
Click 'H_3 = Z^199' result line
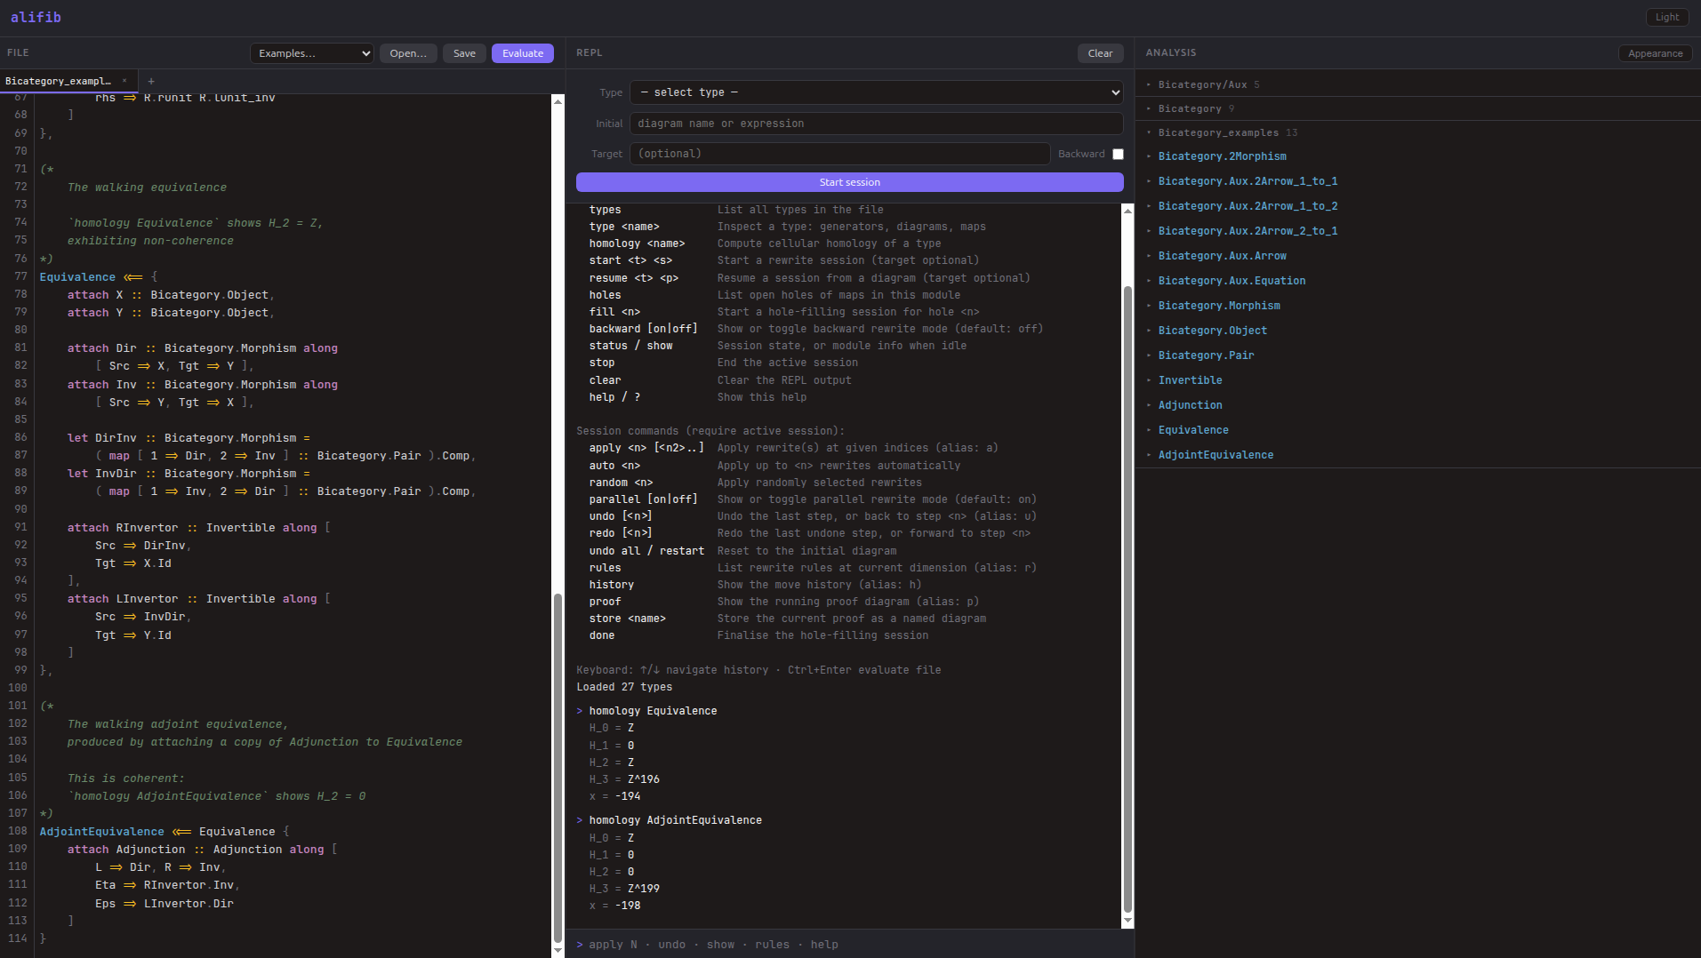[624, 889]
